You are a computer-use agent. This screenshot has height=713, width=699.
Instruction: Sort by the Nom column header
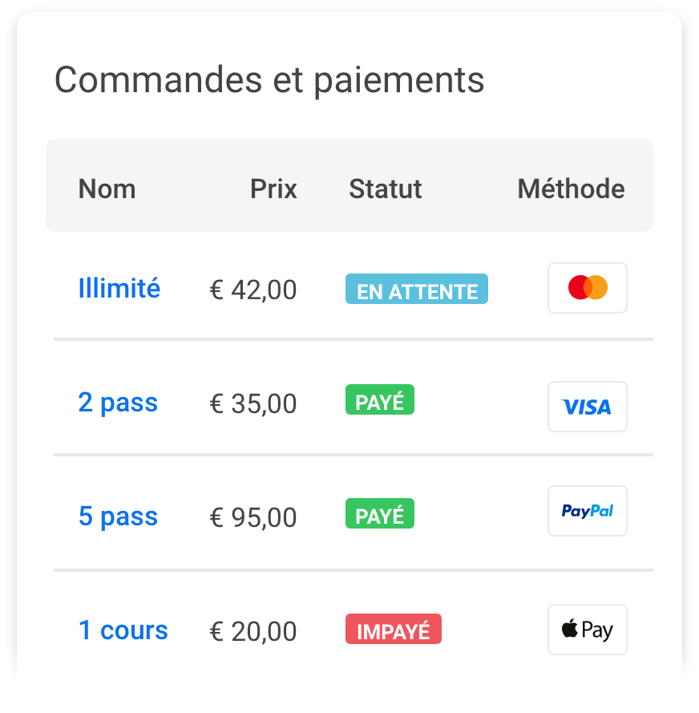(x=107, y=189)
